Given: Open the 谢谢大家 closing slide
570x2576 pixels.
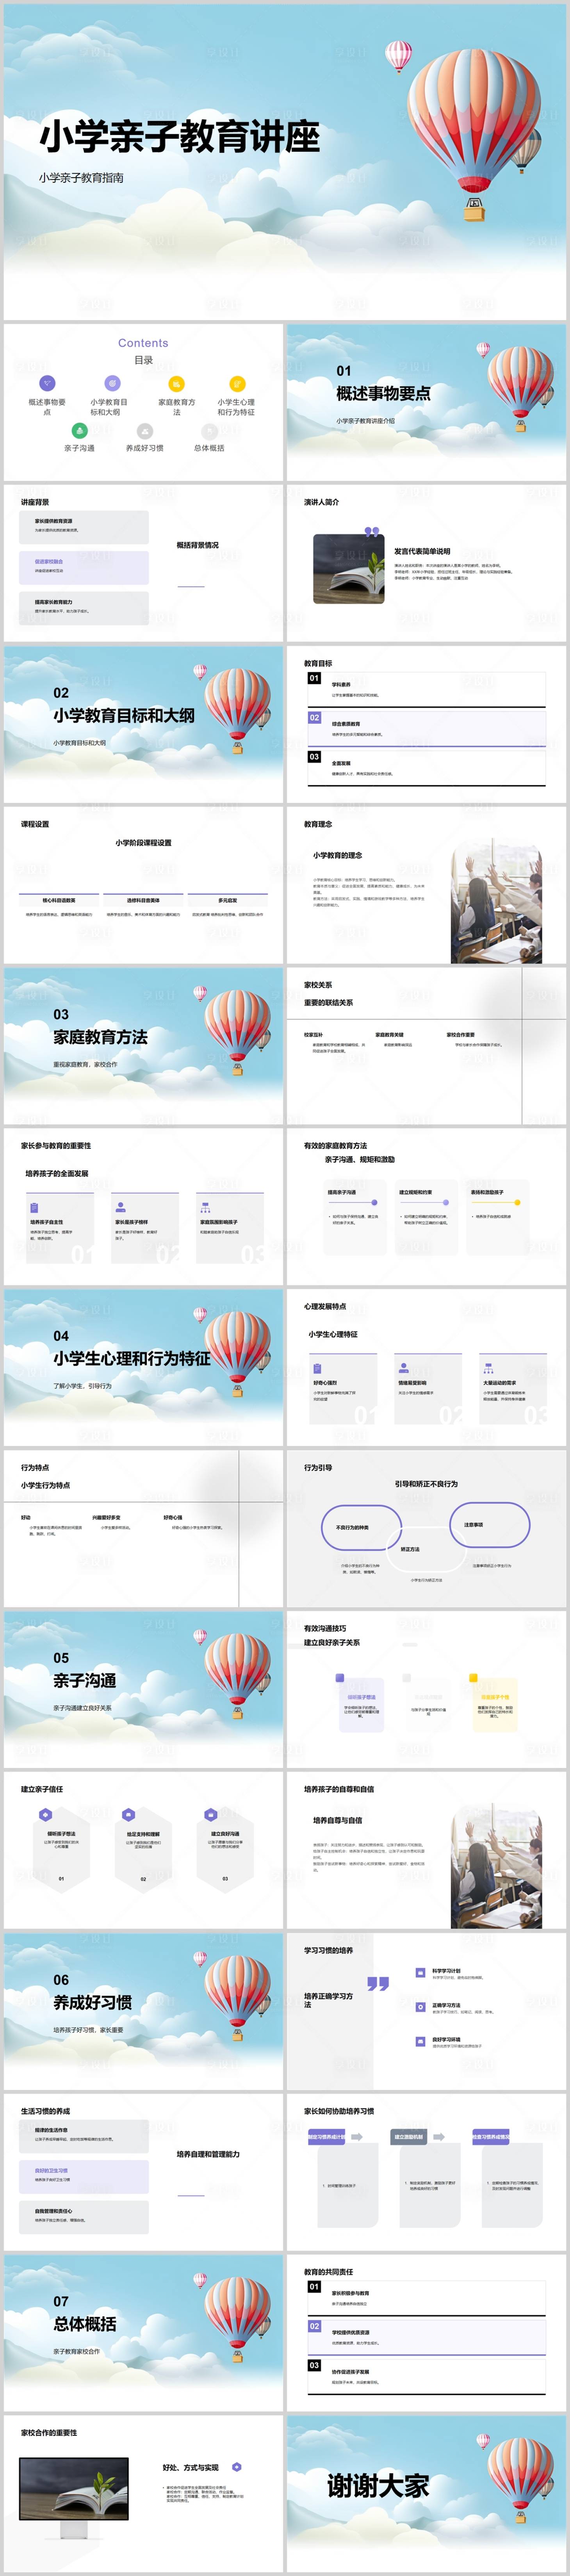Looking at the screenshot, I should coord(426,2494).
